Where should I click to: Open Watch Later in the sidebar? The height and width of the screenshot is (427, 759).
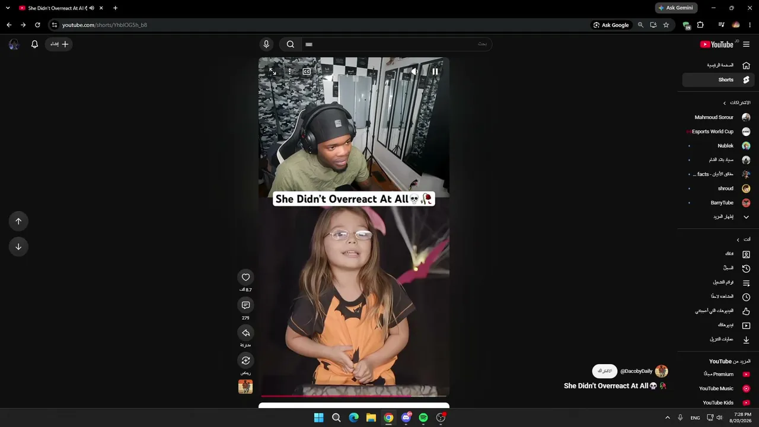click(x=718, y=297)
